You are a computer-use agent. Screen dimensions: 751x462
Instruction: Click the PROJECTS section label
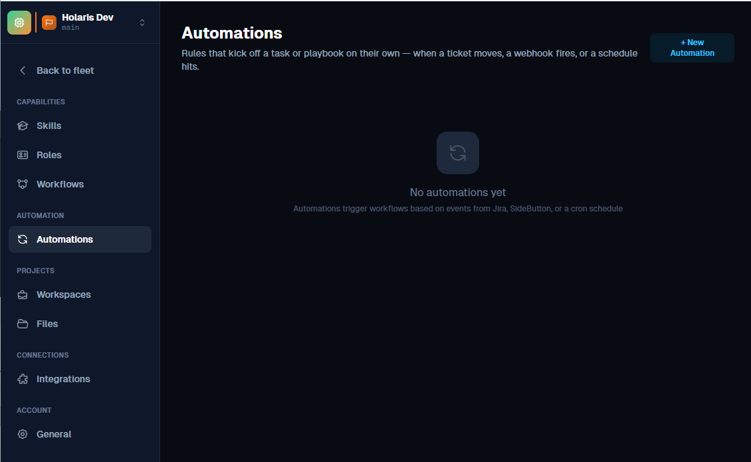click(35, 271)
